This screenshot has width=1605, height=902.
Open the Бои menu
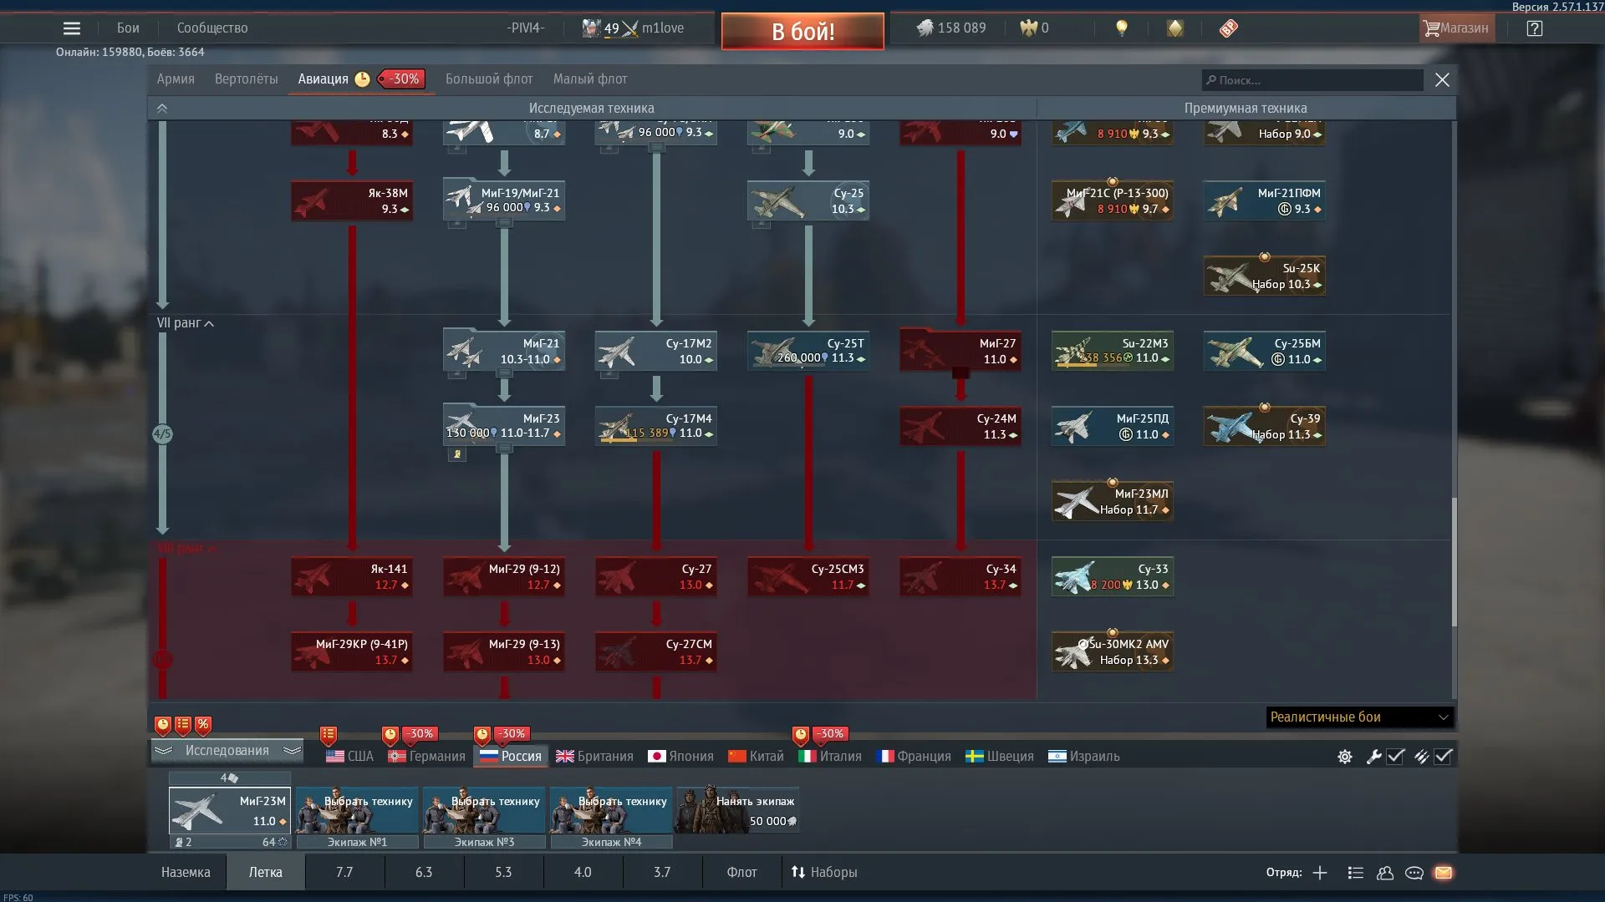pyautogui.click(x=128, y=28)
